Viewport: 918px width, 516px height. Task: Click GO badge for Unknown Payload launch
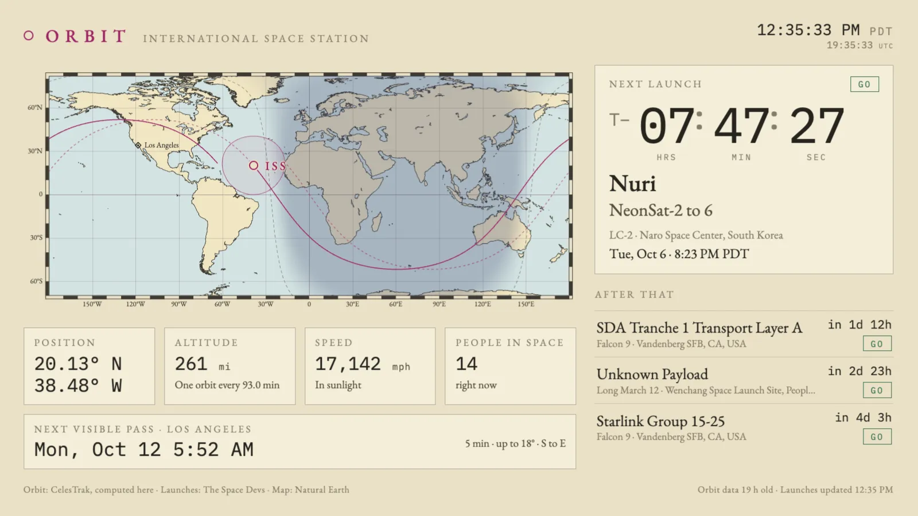coord(877,390)
